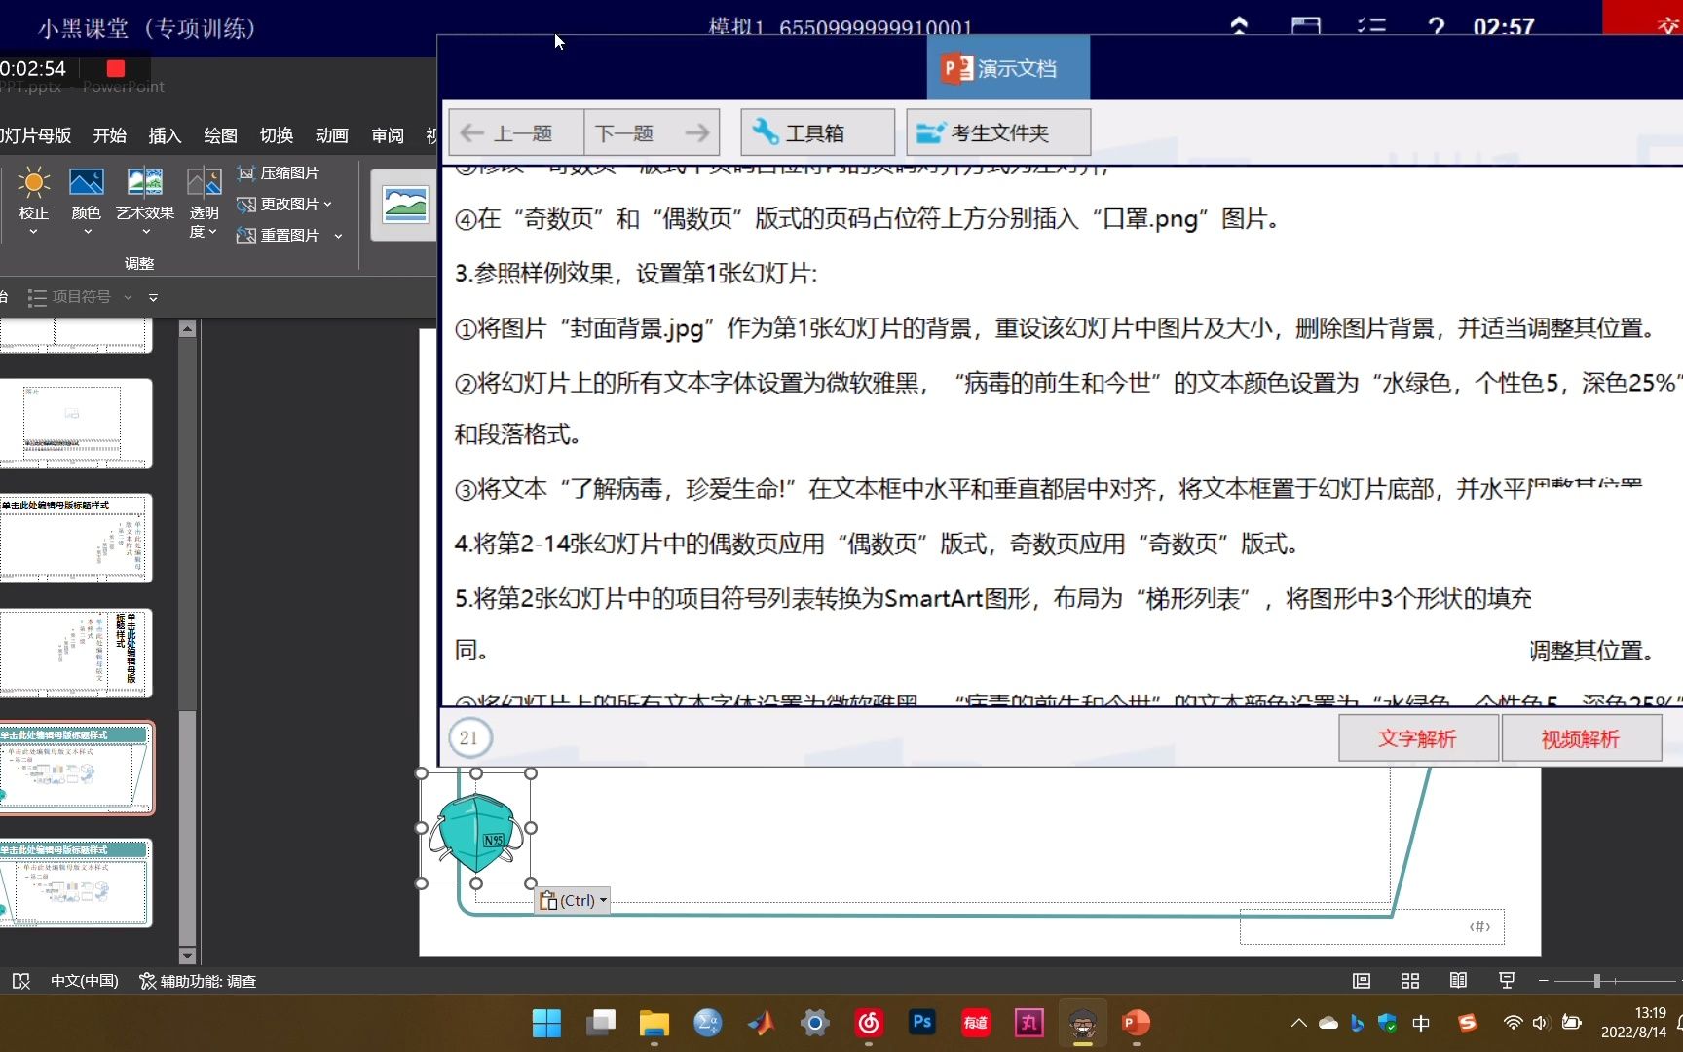This screenshot has height=1052, width=1683.
Task: Select a slide thumbnail in the left panel
Action: pos(76,768)
